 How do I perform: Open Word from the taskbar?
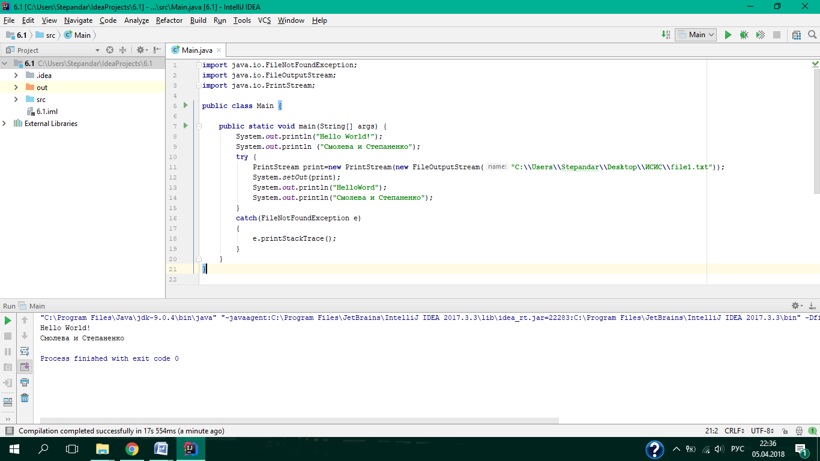pos(161,448)
